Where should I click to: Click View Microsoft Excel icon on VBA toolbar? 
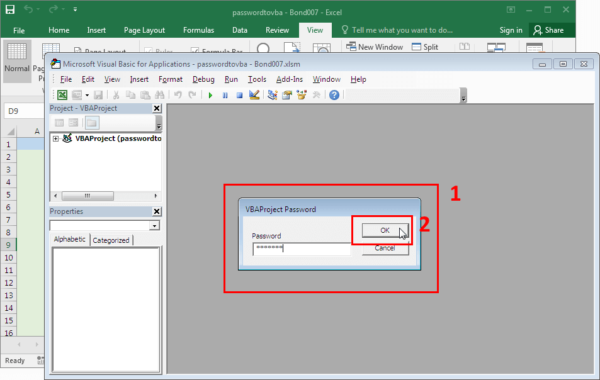tap(62, 94)
